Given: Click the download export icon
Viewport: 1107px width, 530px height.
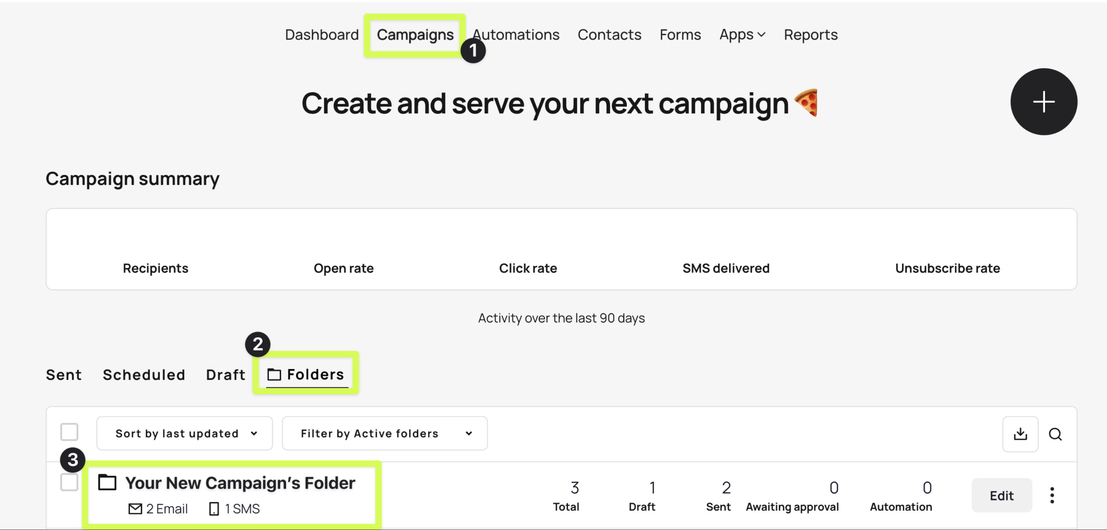Looking at the screenshot, I should tap(1020, 434).
